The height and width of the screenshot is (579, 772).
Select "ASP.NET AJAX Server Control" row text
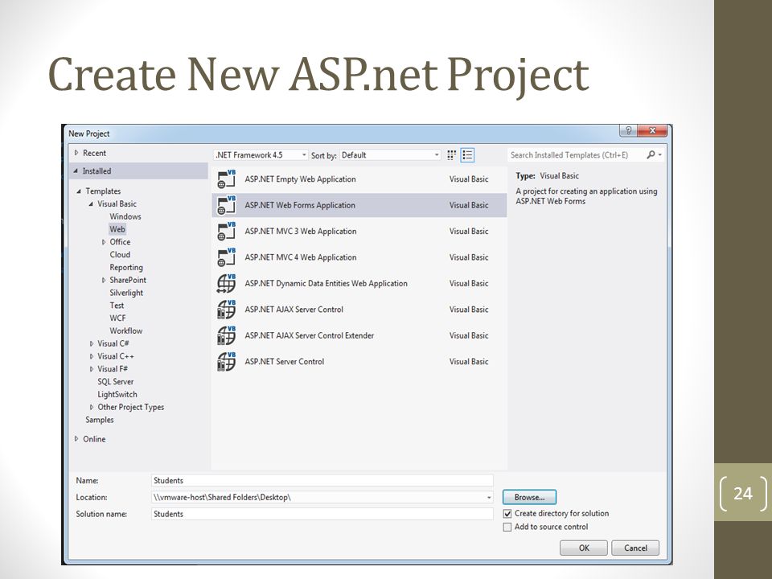(294, 310)
